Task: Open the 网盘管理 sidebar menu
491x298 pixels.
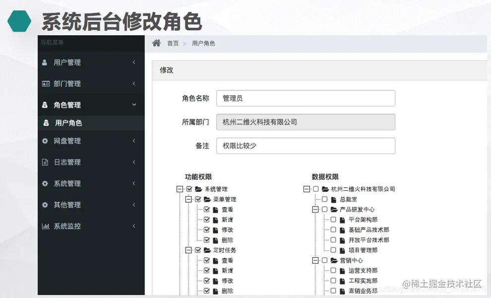Action: click(x=91, y=141)
